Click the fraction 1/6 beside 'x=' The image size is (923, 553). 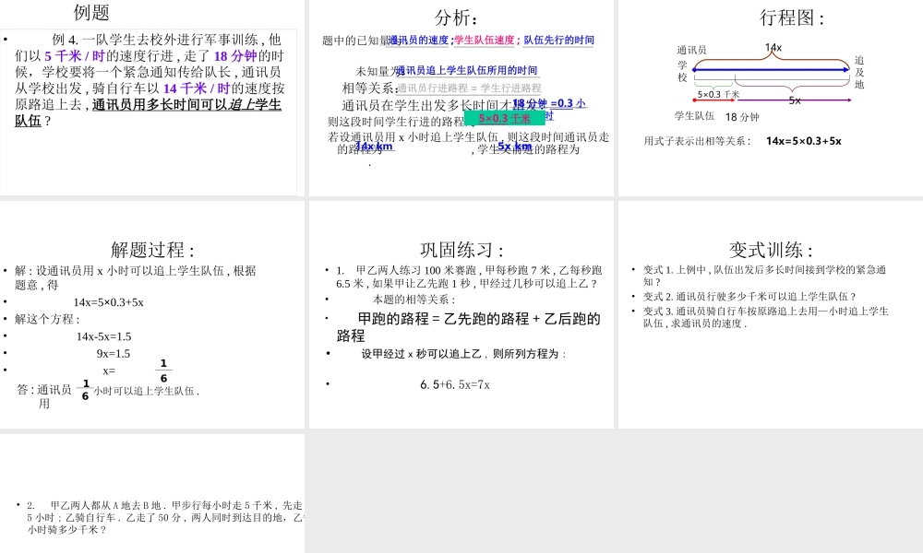[163, 371]
